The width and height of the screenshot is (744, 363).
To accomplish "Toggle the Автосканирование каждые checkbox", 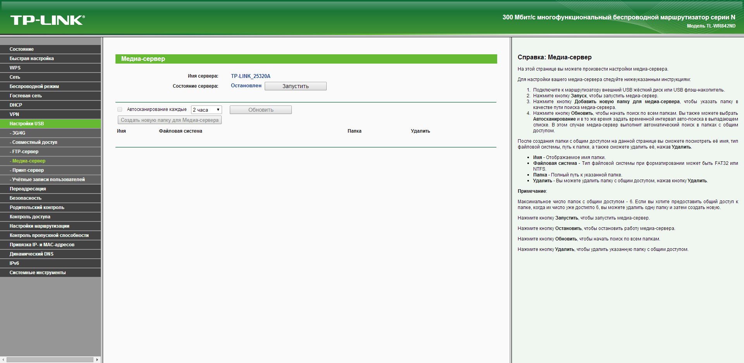I will tap(120, 109).
